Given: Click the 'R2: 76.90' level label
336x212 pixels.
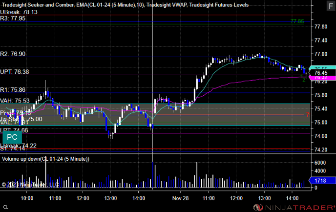Looking at the screenshot, I should tap(13, 54).
